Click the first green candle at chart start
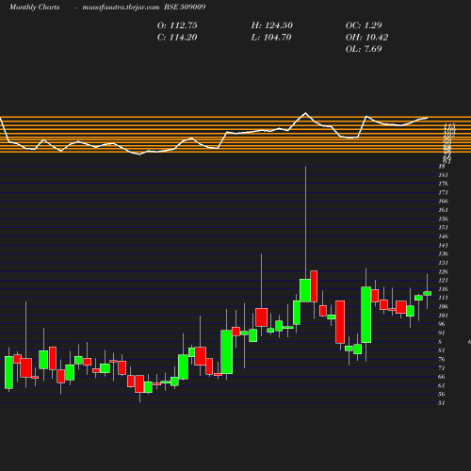This screenshot has width=471, height=471. point(8,372)
